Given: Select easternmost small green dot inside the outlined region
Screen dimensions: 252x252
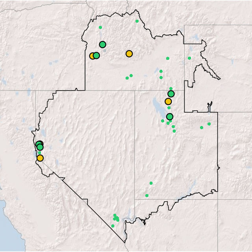Looking at the screenshot, I should coord(209,124).
